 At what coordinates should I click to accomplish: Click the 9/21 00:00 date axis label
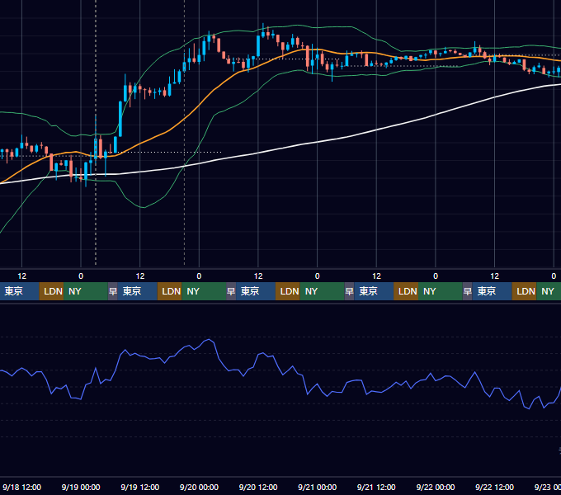click(318, 487)
